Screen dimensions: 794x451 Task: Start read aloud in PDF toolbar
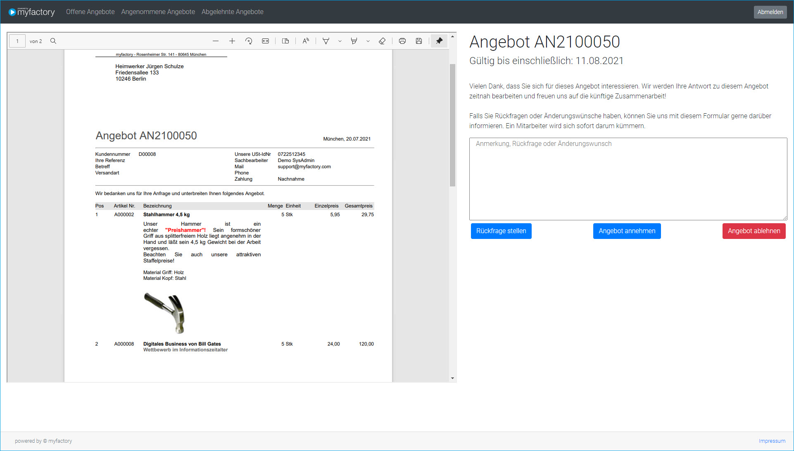(306, 41)
